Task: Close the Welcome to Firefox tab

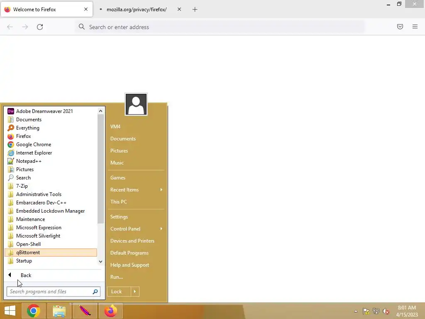Action: click(86, 9)
